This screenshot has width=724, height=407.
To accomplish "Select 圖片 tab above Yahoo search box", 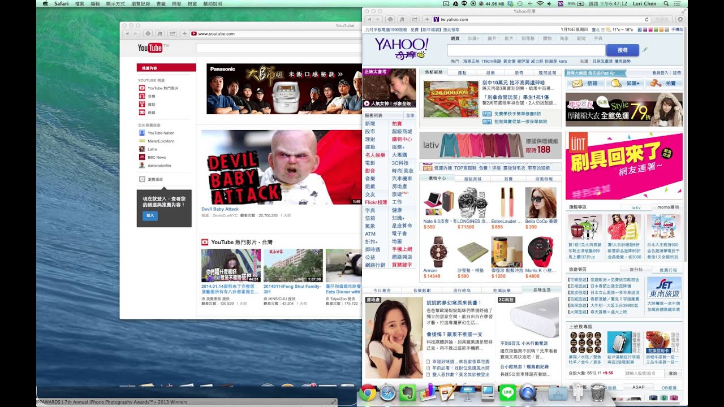I will coord(492,38).
